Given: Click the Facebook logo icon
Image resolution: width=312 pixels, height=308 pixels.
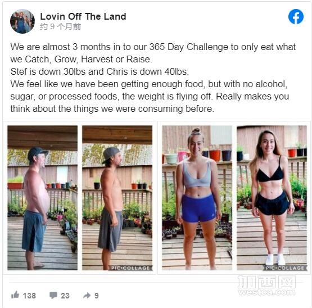Looking at the screenshot, I should coord(296,16).
